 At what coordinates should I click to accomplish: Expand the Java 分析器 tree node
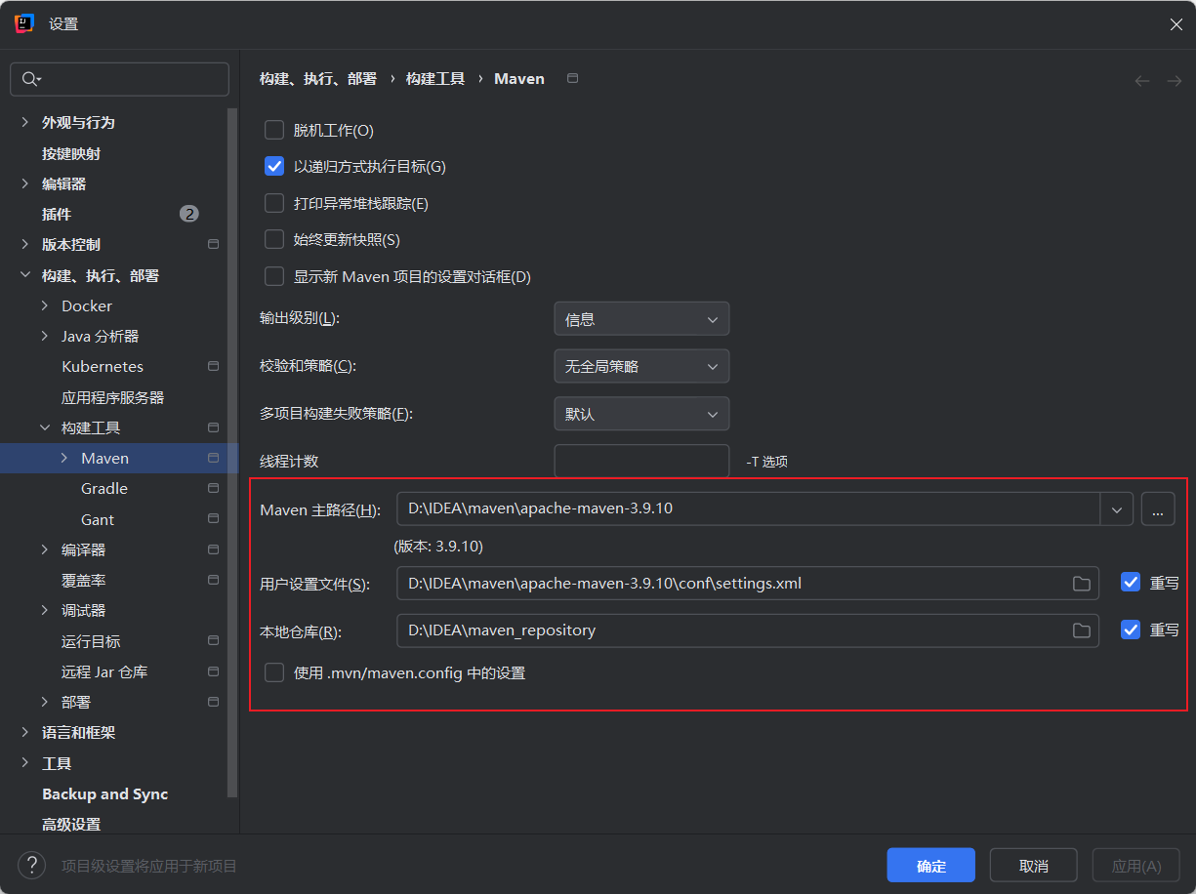45,336
